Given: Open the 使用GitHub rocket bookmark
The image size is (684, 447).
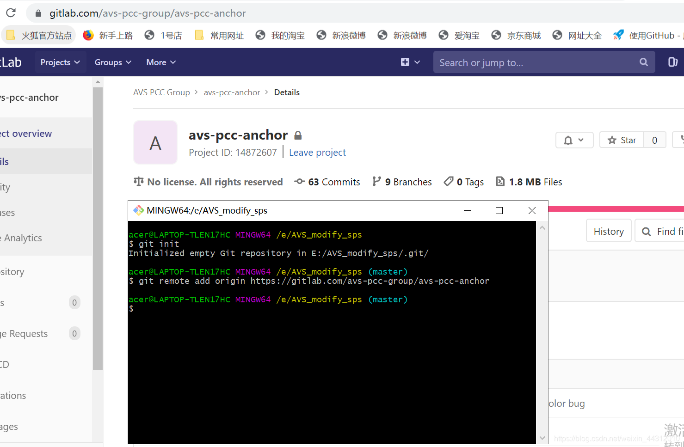Looking at the screenshot, I should [647, 36].
